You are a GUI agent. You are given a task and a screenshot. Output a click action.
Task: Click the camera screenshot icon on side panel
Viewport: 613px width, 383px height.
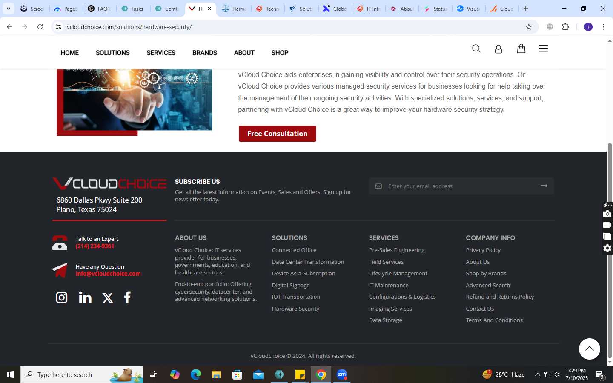[x=607, y=214]
